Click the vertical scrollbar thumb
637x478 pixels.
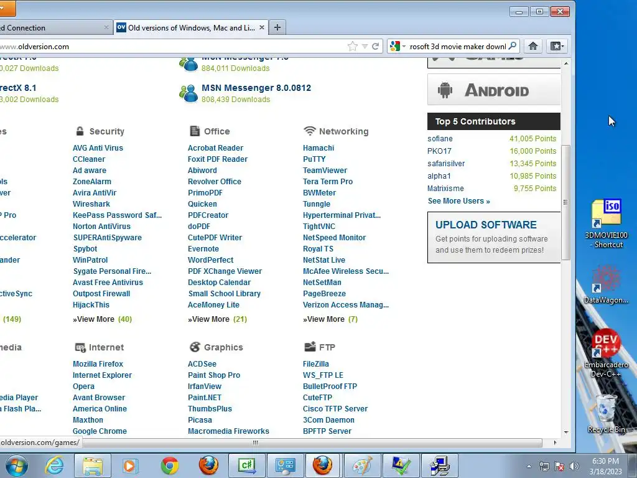point(565,202)
